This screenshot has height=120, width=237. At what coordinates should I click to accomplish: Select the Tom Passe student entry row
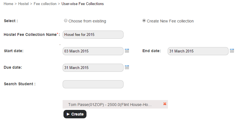110,105
